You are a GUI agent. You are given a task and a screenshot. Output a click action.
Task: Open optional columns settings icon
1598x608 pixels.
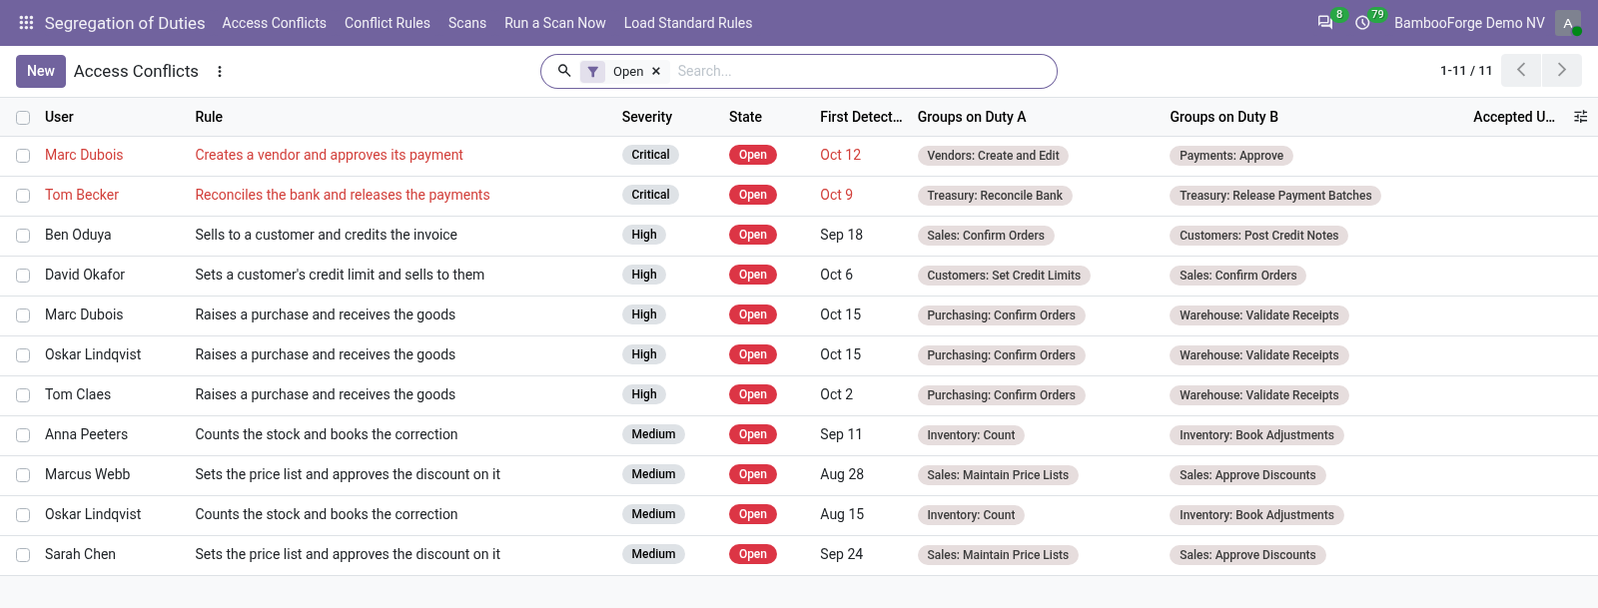pos(1580,117)
